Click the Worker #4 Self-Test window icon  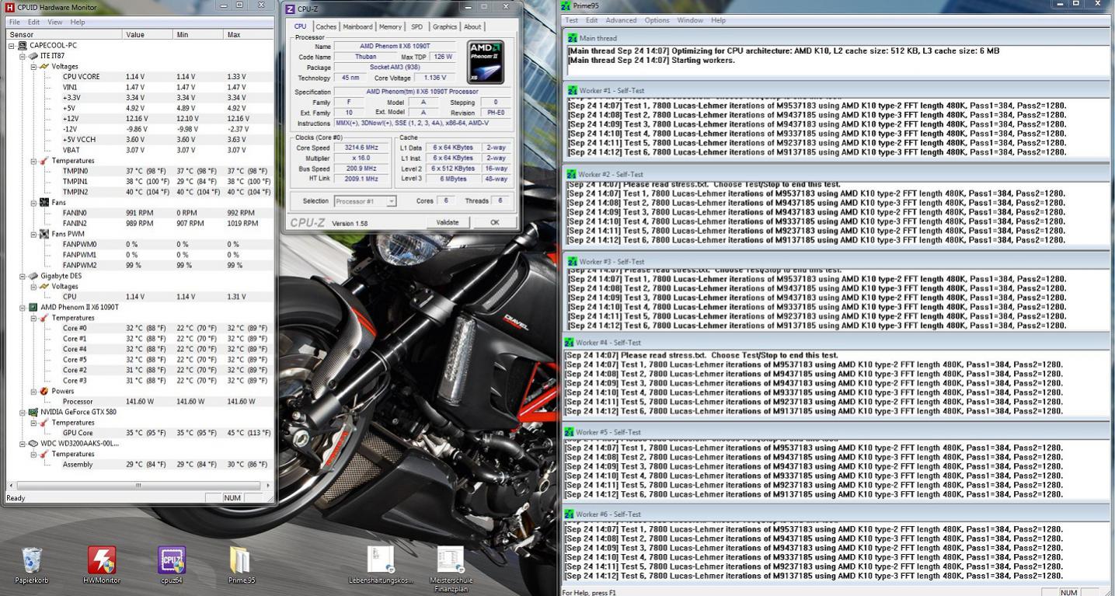[x=570, y=342]
